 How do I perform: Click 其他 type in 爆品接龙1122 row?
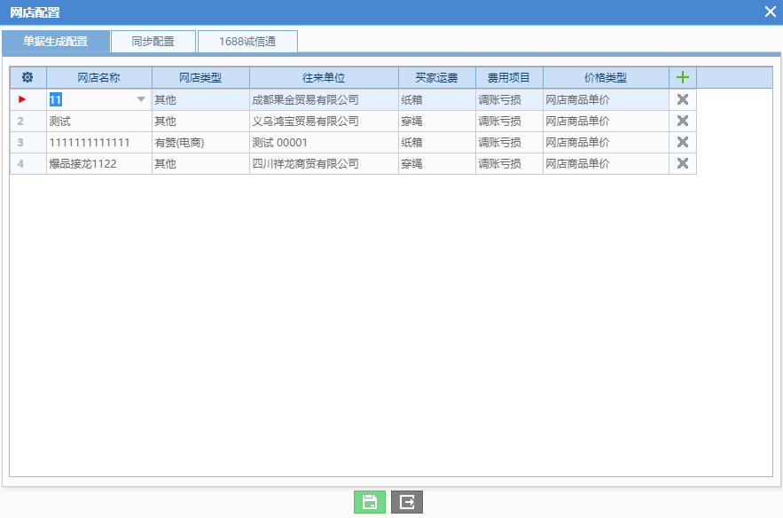200,163
